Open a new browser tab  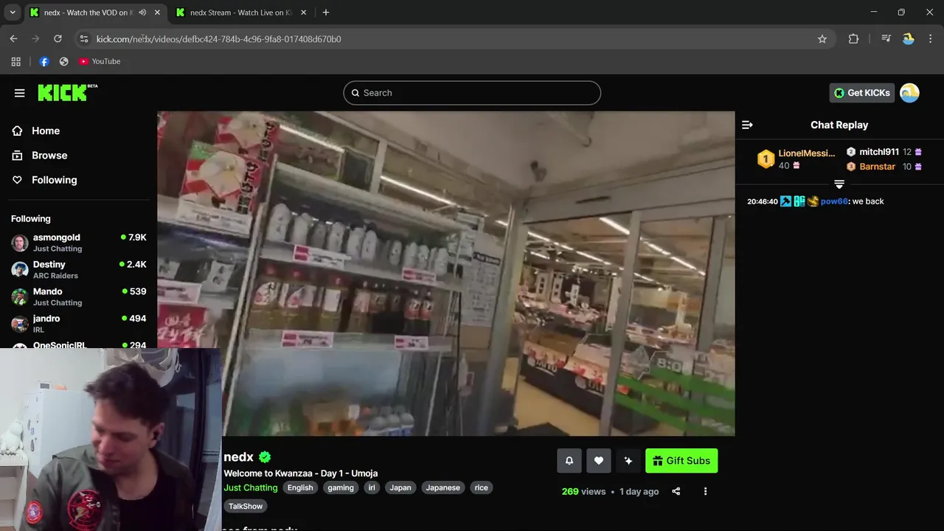point(326,13)
